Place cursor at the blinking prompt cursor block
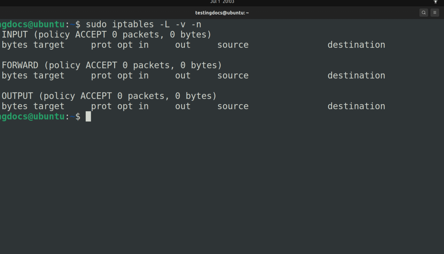This screenshot has height=254, width=444. [x=88, y=116]
